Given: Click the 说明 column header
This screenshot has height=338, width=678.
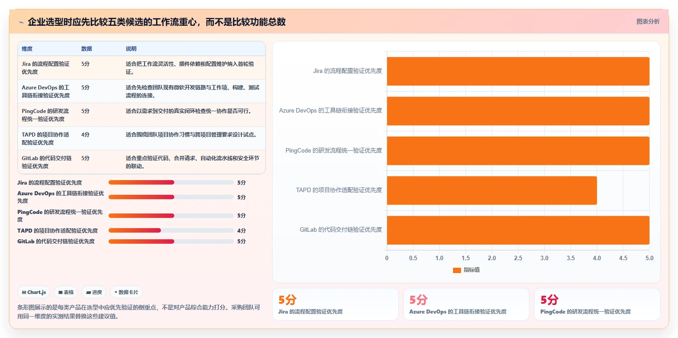Looking at the screenshot, I should [131, 49].
